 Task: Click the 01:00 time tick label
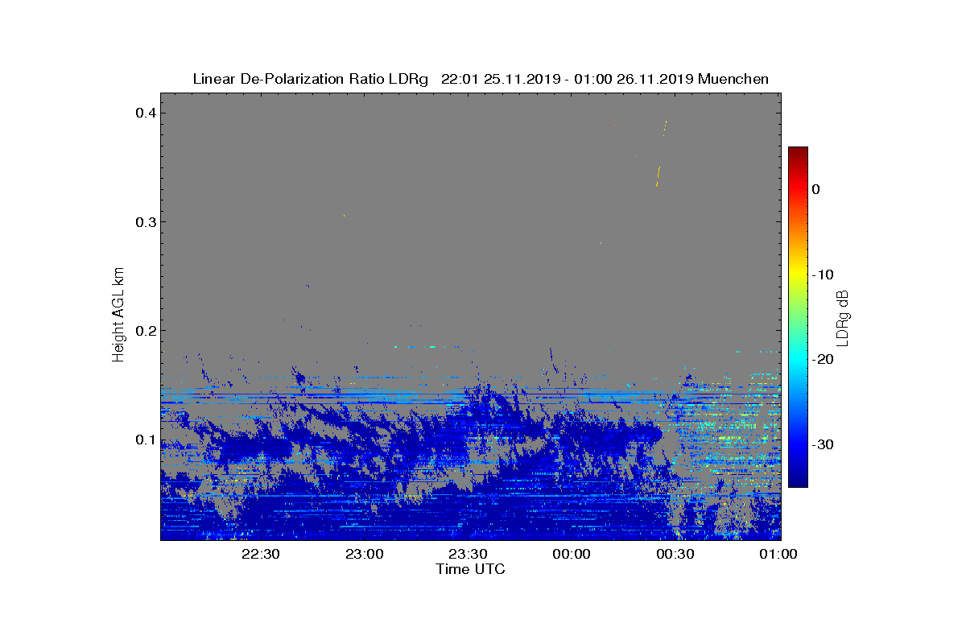(x=779, y=554)
